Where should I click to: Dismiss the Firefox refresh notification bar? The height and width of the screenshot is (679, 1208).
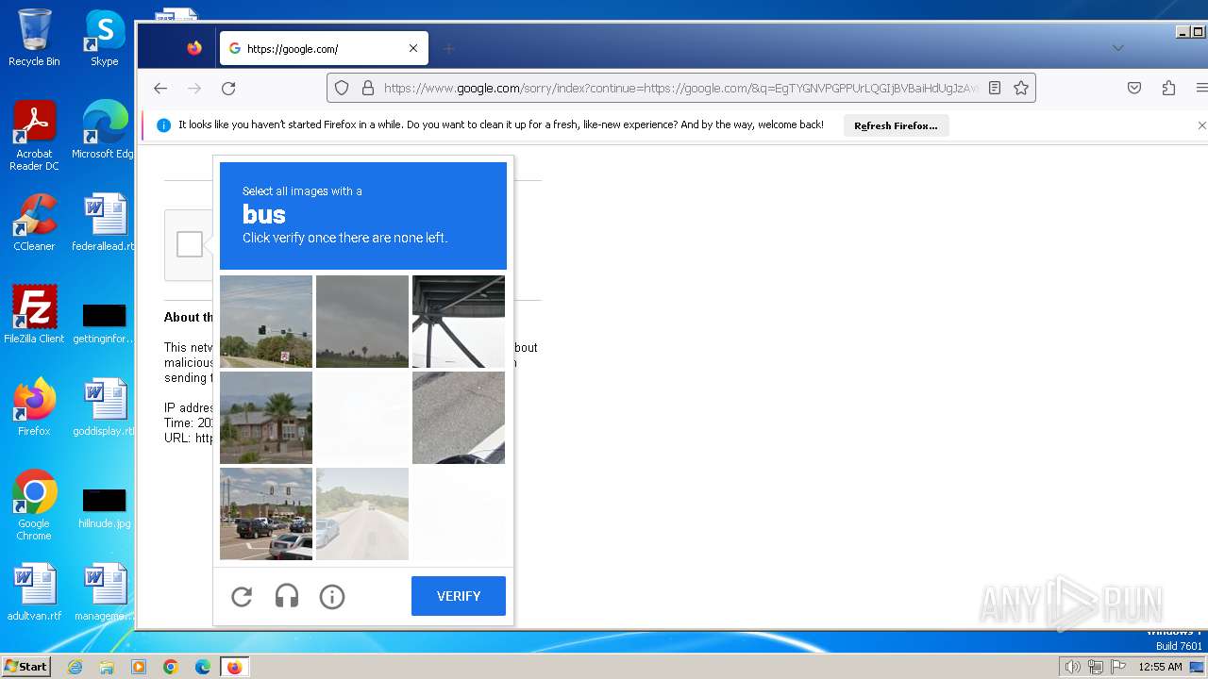tap(1201, 125)
